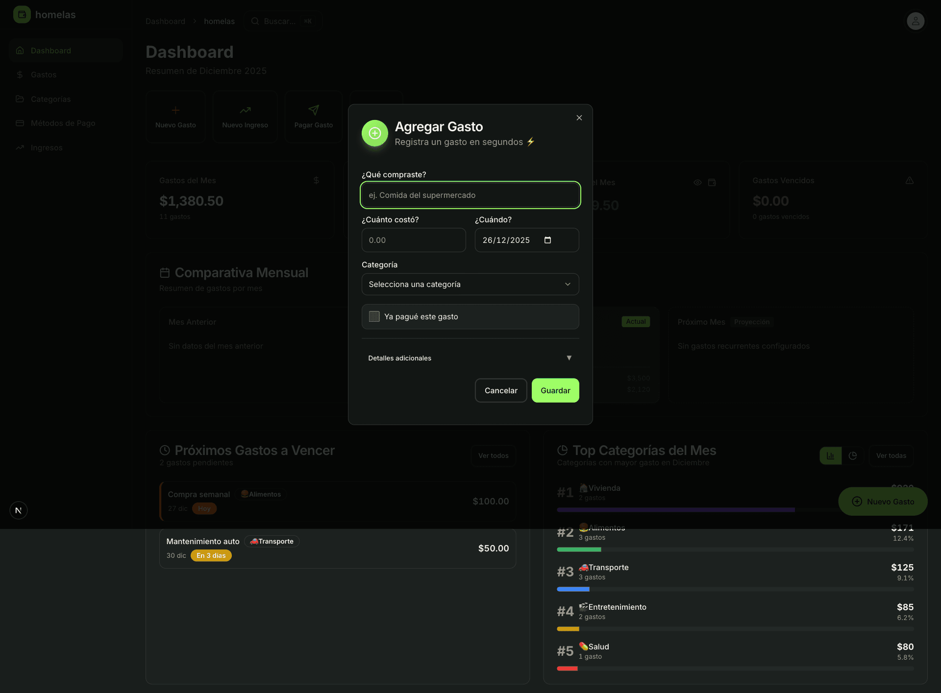Viewport: 941px width, 693px height.
Task: Open Métodos de Pago sidebar item
Action: 63,123
